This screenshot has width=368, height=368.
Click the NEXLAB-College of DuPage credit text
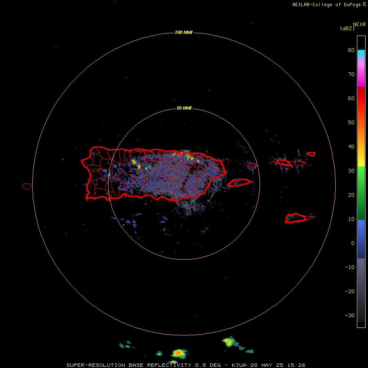tap(327, 4)
